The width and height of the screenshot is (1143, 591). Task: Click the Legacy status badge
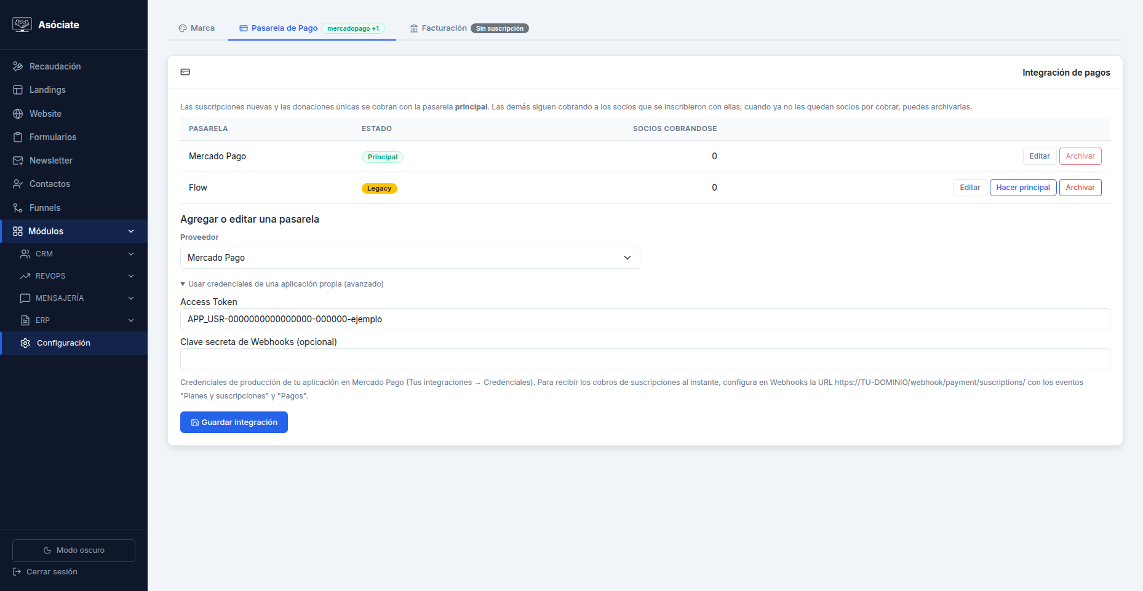tap(380, 188)
